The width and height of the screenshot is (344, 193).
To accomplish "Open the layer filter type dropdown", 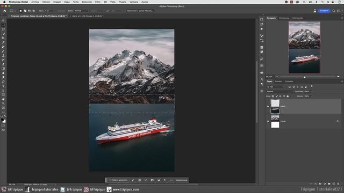I will coord(275,87).
